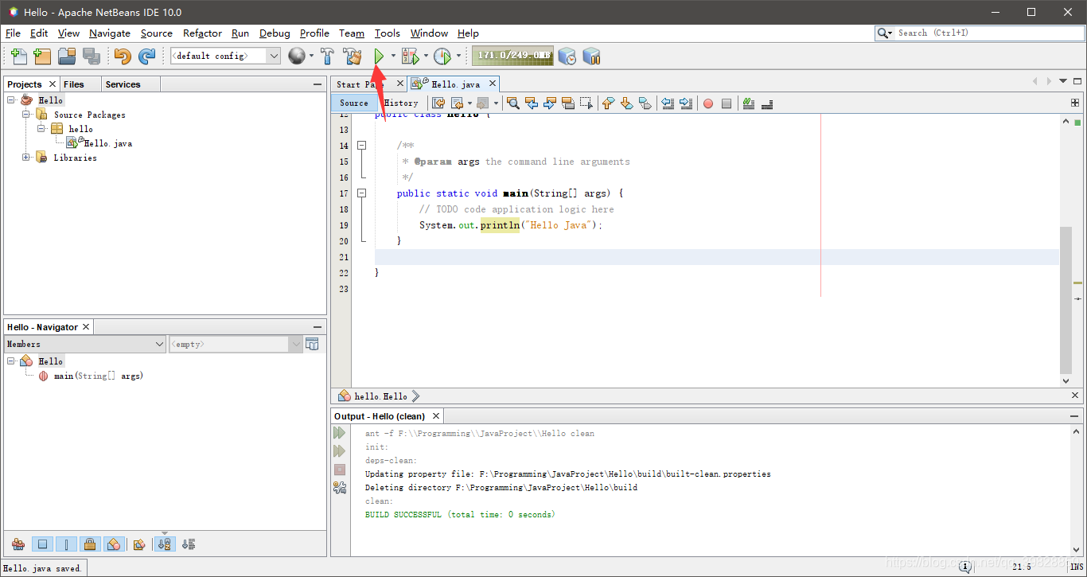
Task: Collapse the Source Packages tree node
Action: point(26,114)
